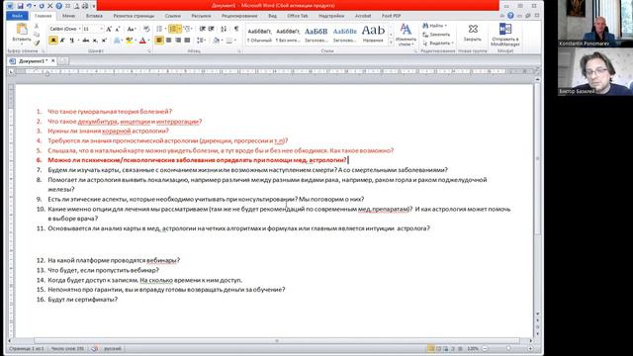Screen dimensions: 633x356
Task: Toggle numbered list formatting
Action: click(173, 29)
